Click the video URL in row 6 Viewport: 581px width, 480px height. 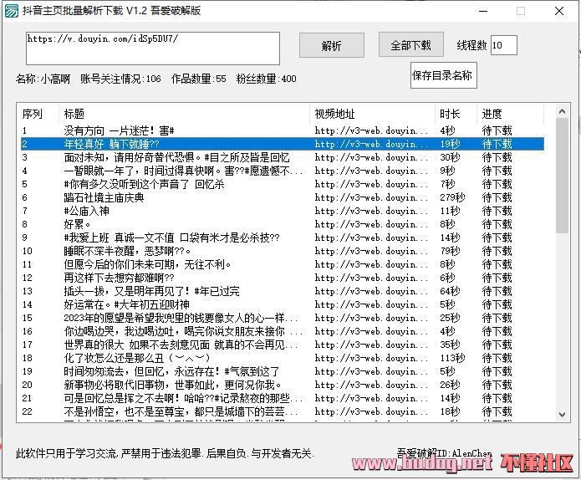pos(371,197)
